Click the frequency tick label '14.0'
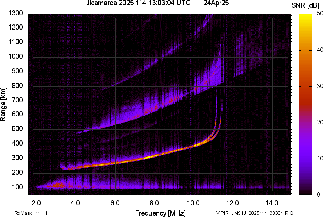The height and width of the screenshot is (217, 323). (x=272, y=203)
